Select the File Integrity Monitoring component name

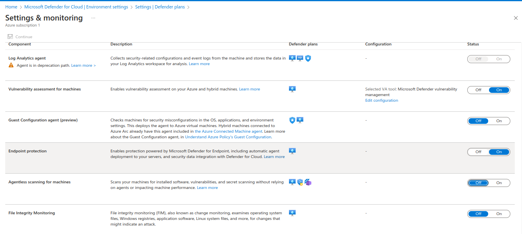tap(31, 213)
